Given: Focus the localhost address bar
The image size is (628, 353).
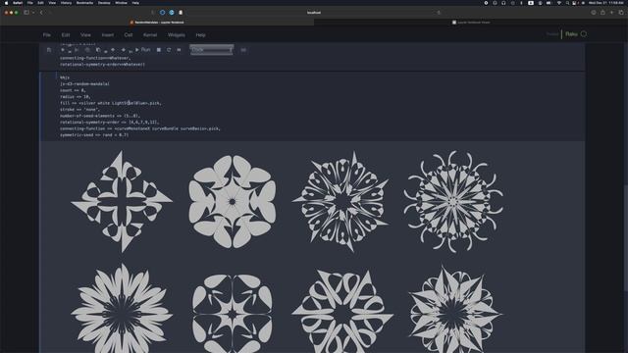Looking at the screenshot, I should (314, 13).
